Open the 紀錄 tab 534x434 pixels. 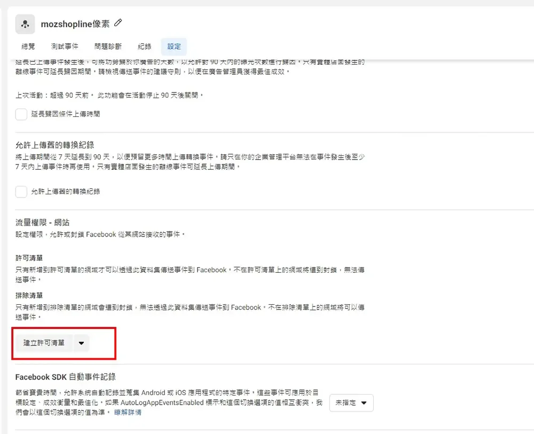tap(144, 46)
